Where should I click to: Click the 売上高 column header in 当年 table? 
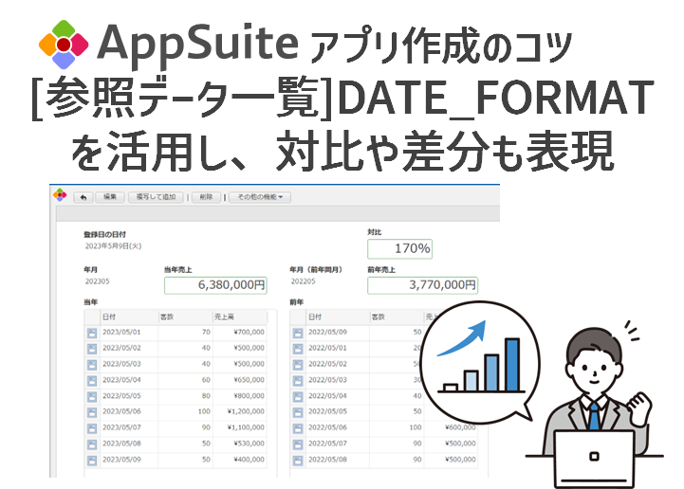[x=239, y=317]
